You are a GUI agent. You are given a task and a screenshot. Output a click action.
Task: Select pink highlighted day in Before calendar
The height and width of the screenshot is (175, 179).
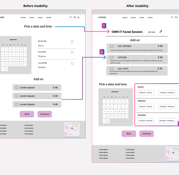coord(7,59)
